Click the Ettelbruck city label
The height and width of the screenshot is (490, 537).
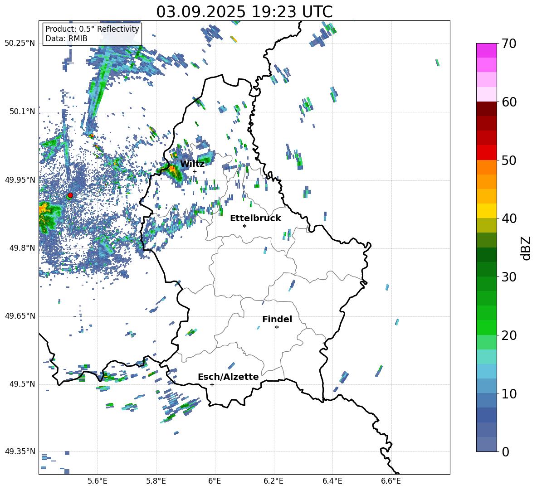point(255,218)
